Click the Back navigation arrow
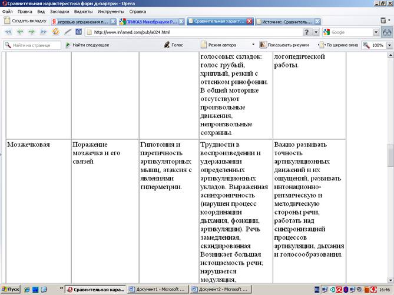Image resolution: width=394 pixels, height=295 pixels. pos(20,32)
